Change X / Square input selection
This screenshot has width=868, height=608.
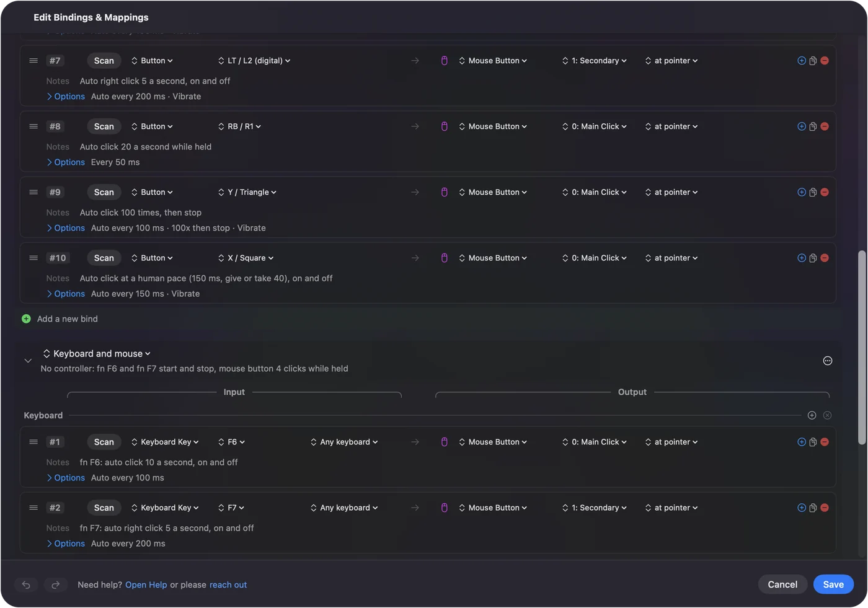pyautogui.click(x=246, y=258)
